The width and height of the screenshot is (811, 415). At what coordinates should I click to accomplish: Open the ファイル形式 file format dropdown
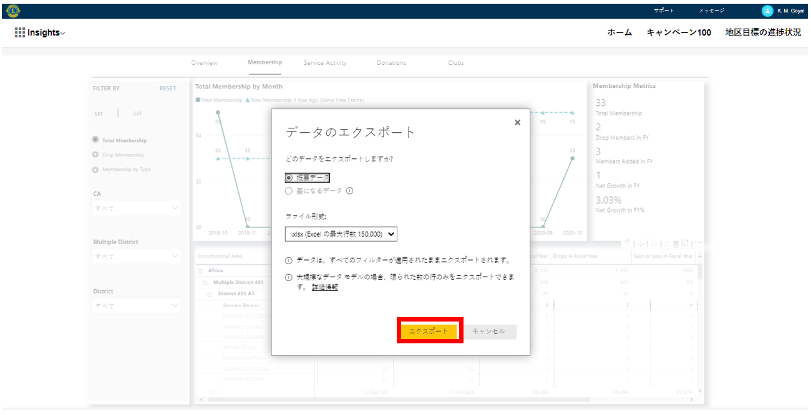coord(341,234)
